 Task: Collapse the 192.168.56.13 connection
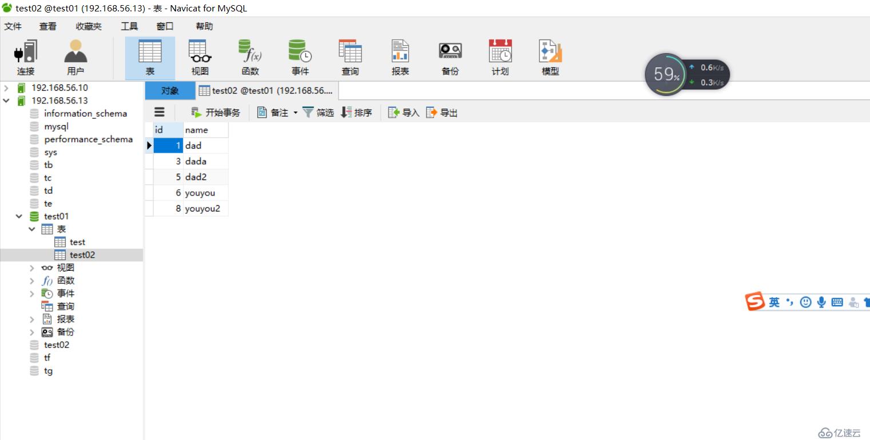pyautogui.click(x=6, y=101)
